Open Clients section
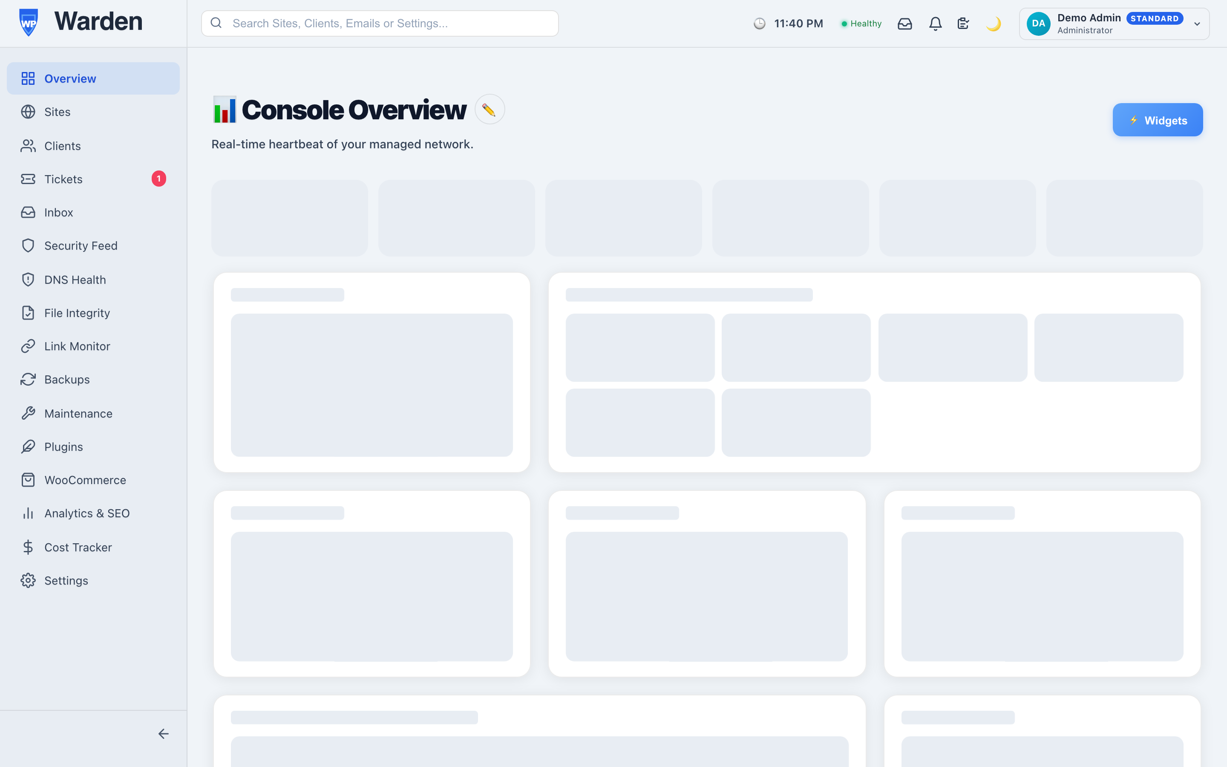Viewport: 1227px width, 767px height. pos(93,146)
